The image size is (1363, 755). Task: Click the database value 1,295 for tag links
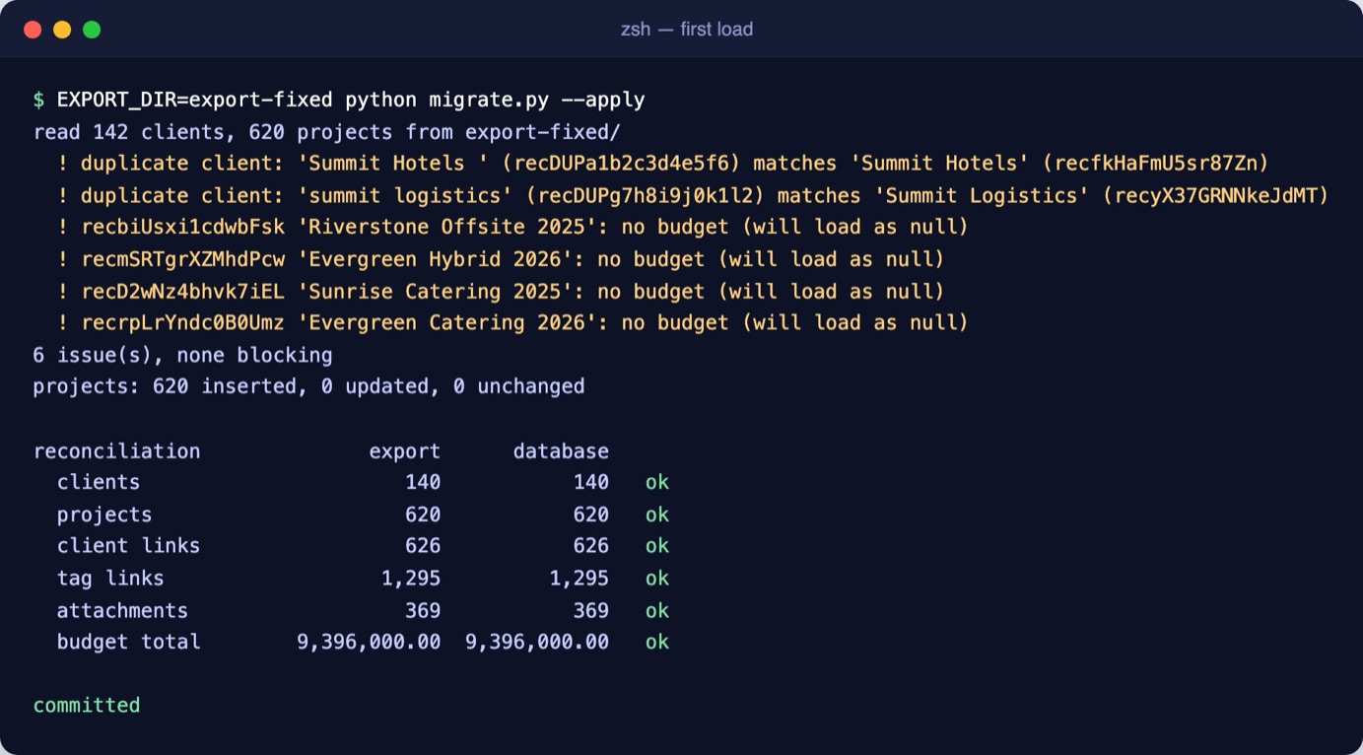(x=579, y=579)
